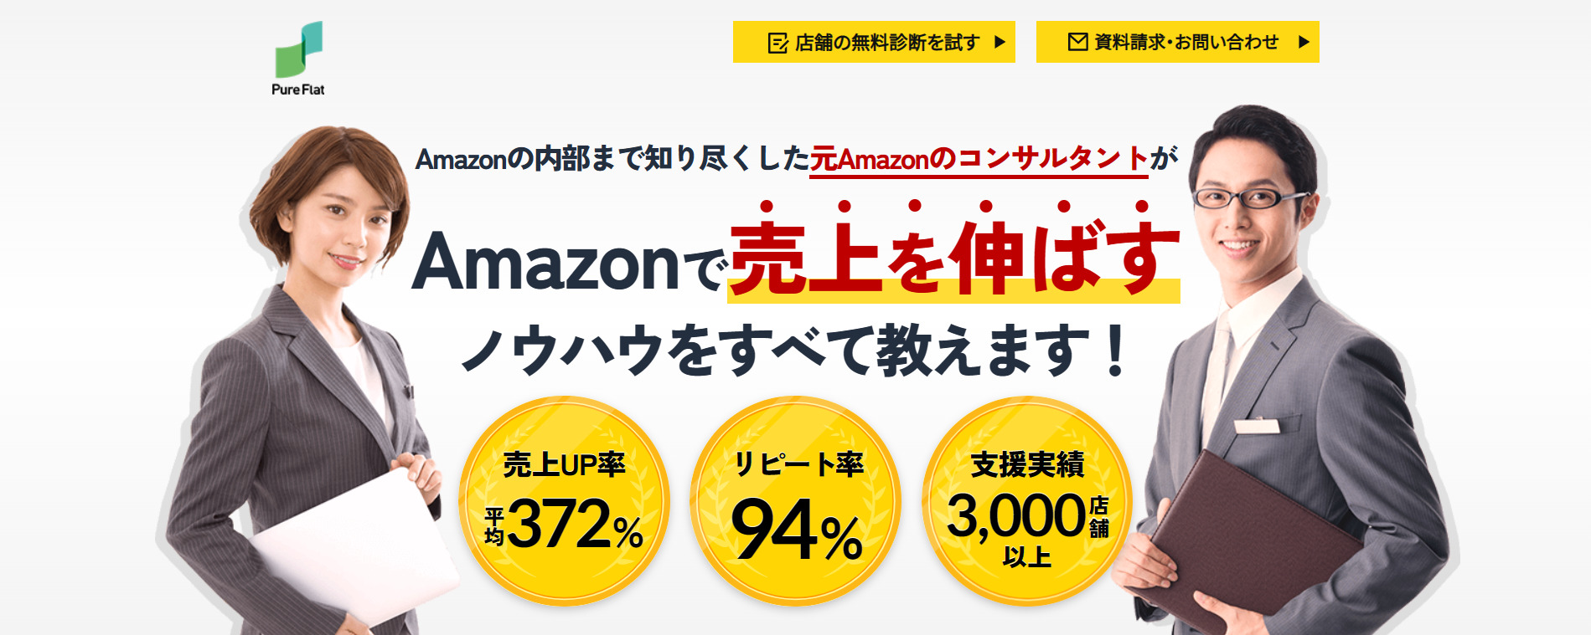Click the arrow on 資料請求・お問い合わせ button
This screenshot has height=635, width=1591.
click(1304, 42)
